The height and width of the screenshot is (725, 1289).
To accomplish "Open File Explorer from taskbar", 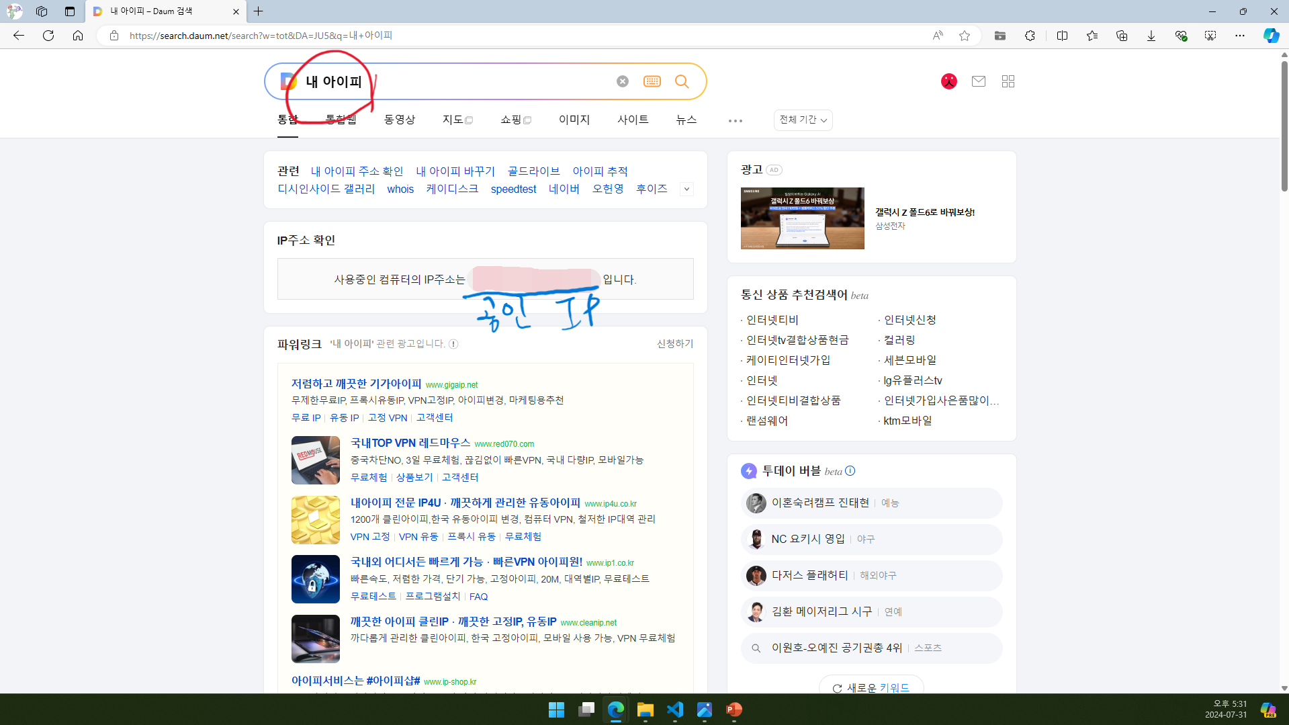I will point(646,710).
